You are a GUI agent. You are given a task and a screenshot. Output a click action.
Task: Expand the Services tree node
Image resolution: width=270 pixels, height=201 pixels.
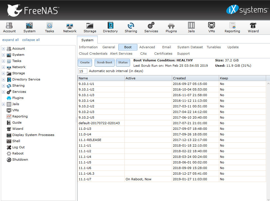pyautogui.click(x=3, y=92)
